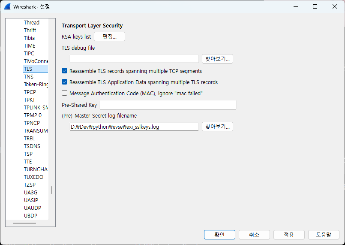Toggle reassembly of TLS records across TCP segments
The height and width of the screenshot is (245, 345).
[64, 71]
